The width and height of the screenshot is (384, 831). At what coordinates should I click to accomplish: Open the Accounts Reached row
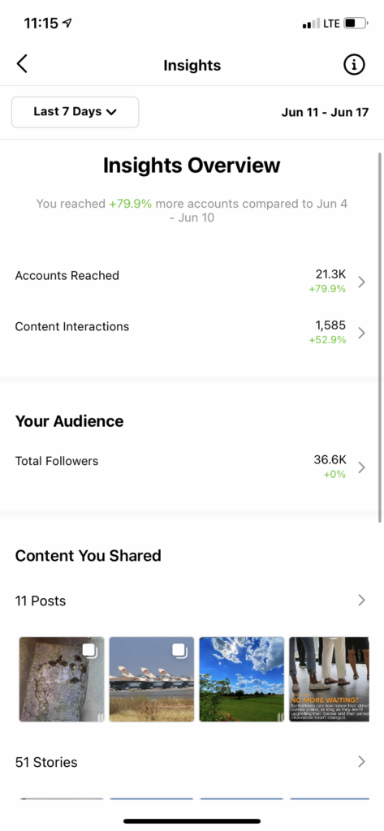(191, 282)
